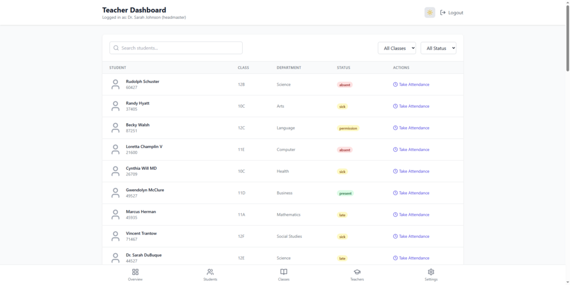This screenshot has height=285, width=570.
Task: Click the Logout arrow icon
Action: [x=443, y=12]
